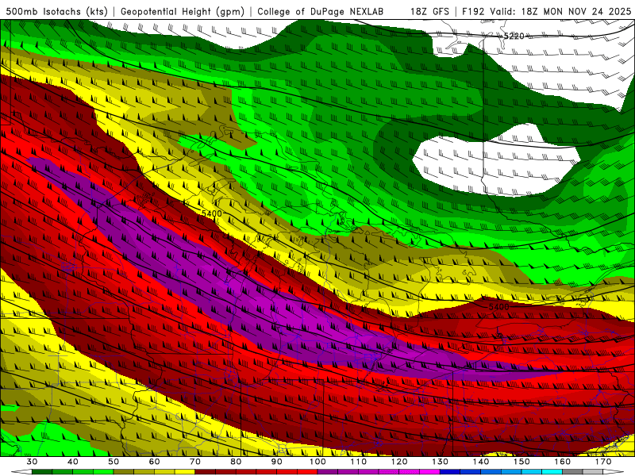This screenshot has width=635, height=476.
Task: Select the dark purple swatch just right of 100
Action: (x=328, y=472)
